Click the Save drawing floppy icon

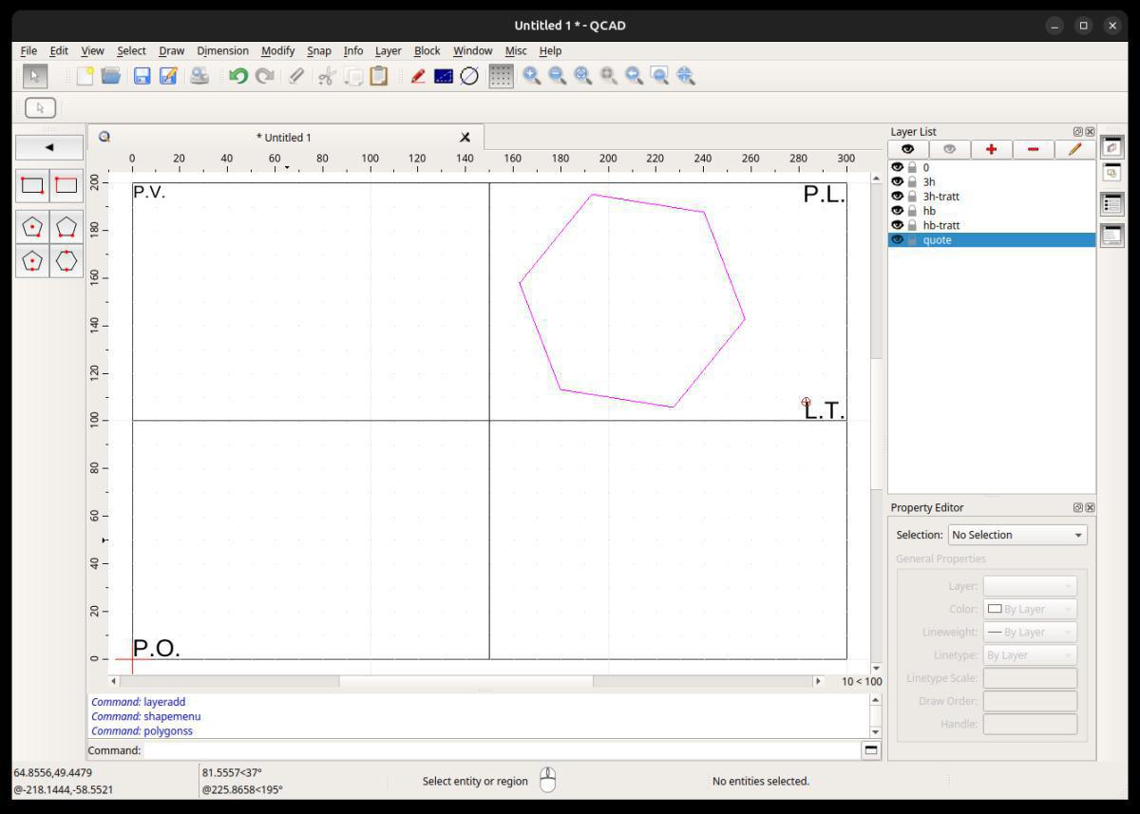coord(142,76)
